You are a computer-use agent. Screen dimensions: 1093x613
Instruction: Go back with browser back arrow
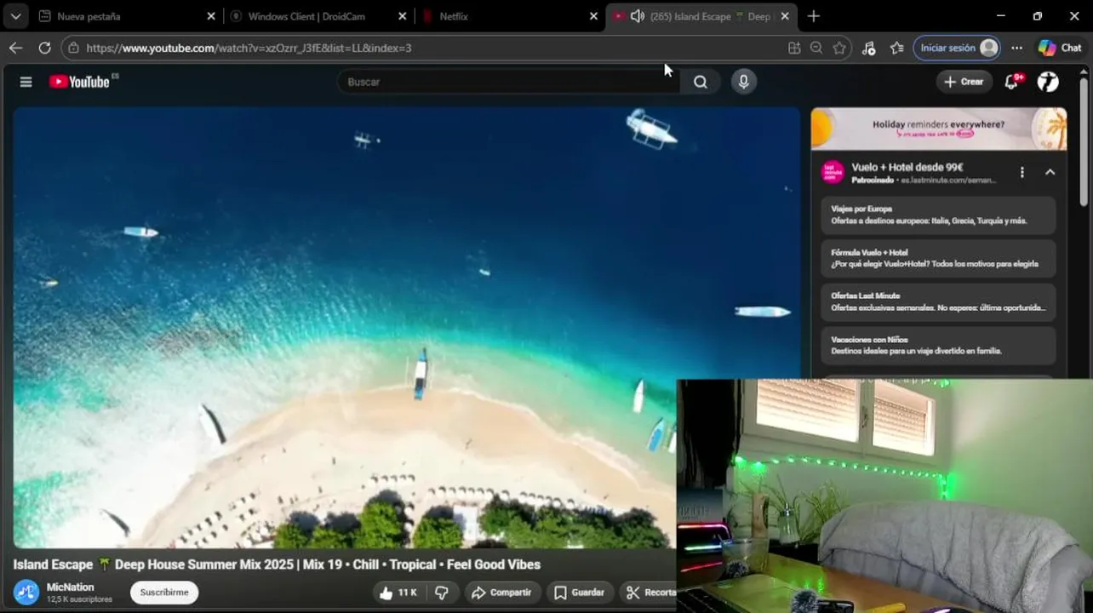[15, 48]
